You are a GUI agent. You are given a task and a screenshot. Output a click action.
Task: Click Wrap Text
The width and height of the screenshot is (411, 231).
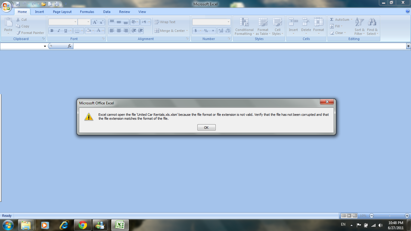(165, 22)
